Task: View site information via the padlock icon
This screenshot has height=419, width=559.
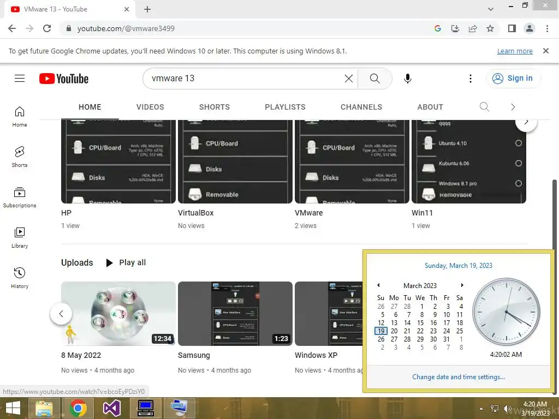Action: [69, 28]
